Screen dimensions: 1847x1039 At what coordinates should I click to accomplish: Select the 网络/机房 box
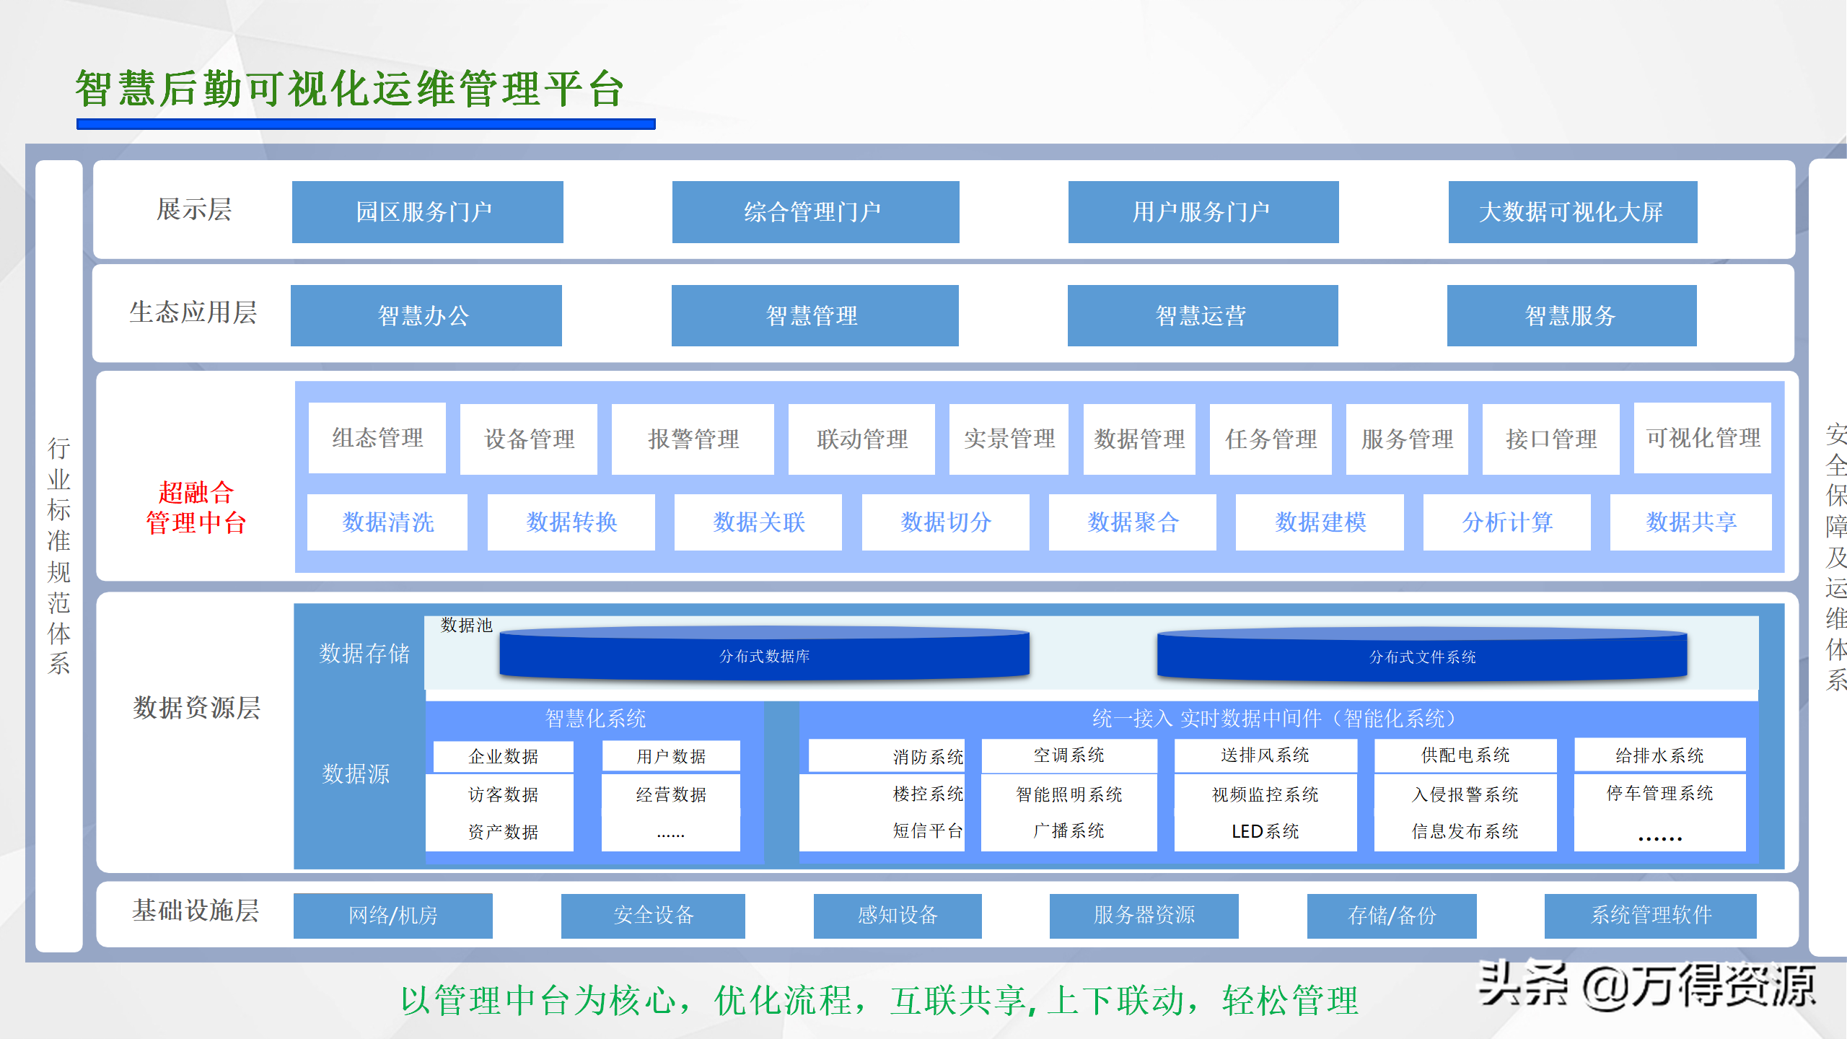(x=392, y=915)
